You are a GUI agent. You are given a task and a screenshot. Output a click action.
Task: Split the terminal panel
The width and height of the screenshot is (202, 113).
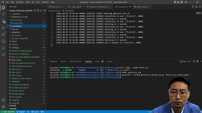pos(194,62)
